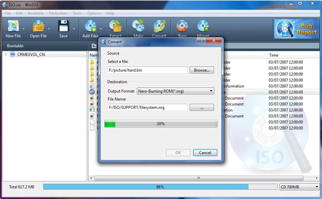Open the Output Format dropdown
Viewport: 322px width, 199px height.
coord(175,91)
